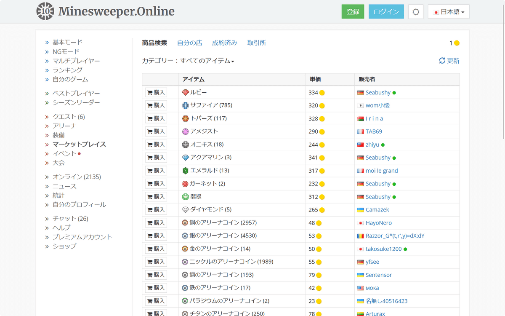
Task: Open the 日本語 language dropdown
Action: pos(448,12)
